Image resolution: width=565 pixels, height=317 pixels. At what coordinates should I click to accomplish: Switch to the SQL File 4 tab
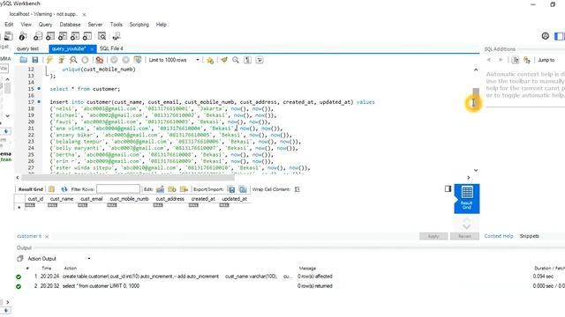tap(111, 48)
